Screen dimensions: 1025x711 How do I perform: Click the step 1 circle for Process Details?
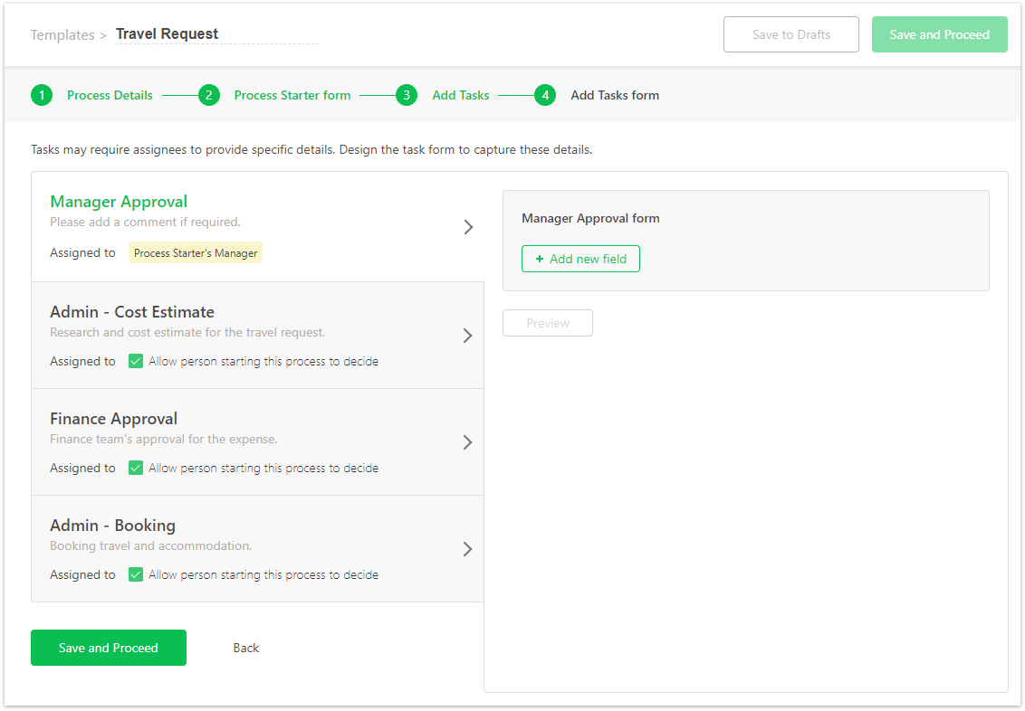[41, 95]
